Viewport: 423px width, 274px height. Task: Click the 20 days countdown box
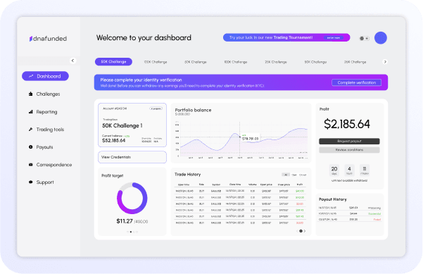point(334,170)
